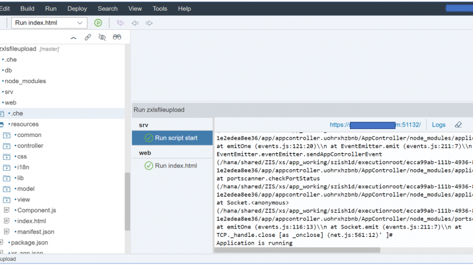The image size is (473, 266).
Task: Open the Run index.html configuration dropdown
Action: [49, 23]
